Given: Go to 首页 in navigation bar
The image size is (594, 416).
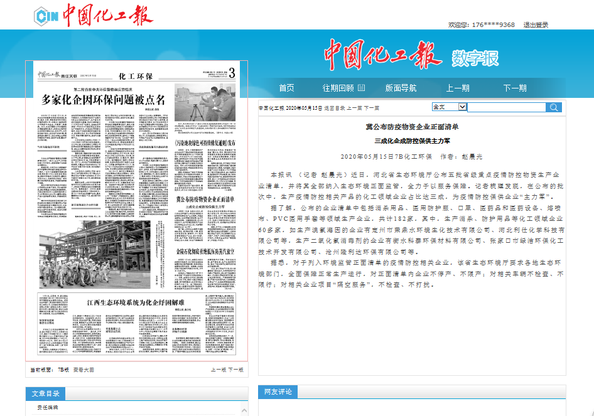Looking at the screenshot, I should pos(286,88).
